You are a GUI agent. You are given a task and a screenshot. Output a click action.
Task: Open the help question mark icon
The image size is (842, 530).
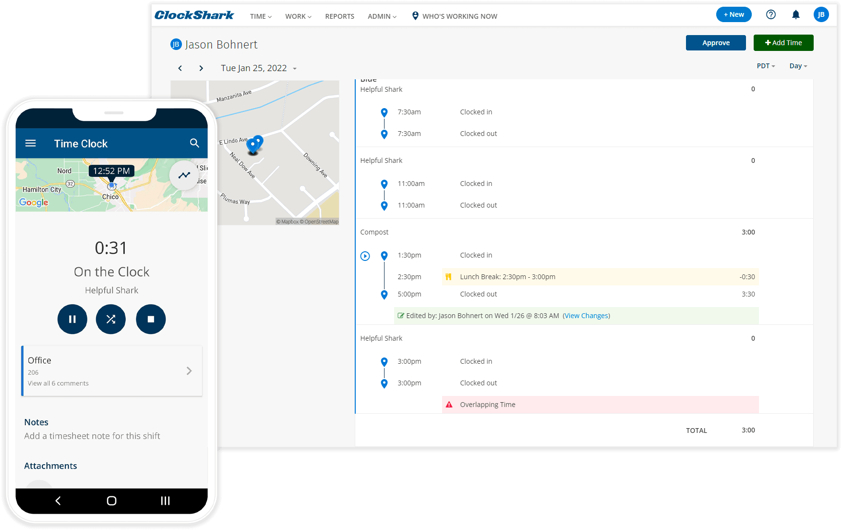point(770,14)
